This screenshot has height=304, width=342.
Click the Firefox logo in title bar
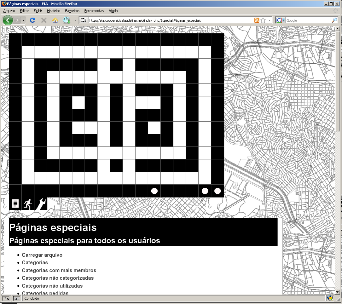(4, 3)
